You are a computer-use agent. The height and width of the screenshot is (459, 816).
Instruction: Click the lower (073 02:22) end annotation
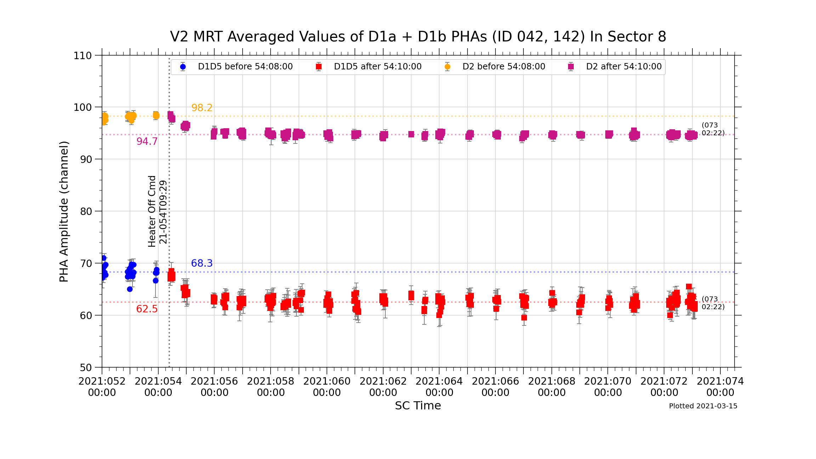713,303
